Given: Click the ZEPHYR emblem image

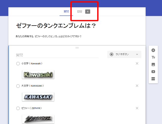Looking at the screenshot, I should tap(38, 119).
